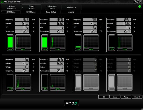This screenshot has height=110, width=143.
Task: Click the CPU3 multiplier value 11.50
Action: (123, 23)
